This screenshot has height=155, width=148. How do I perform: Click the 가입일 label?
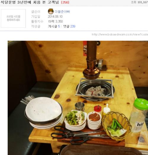[36, 17]
